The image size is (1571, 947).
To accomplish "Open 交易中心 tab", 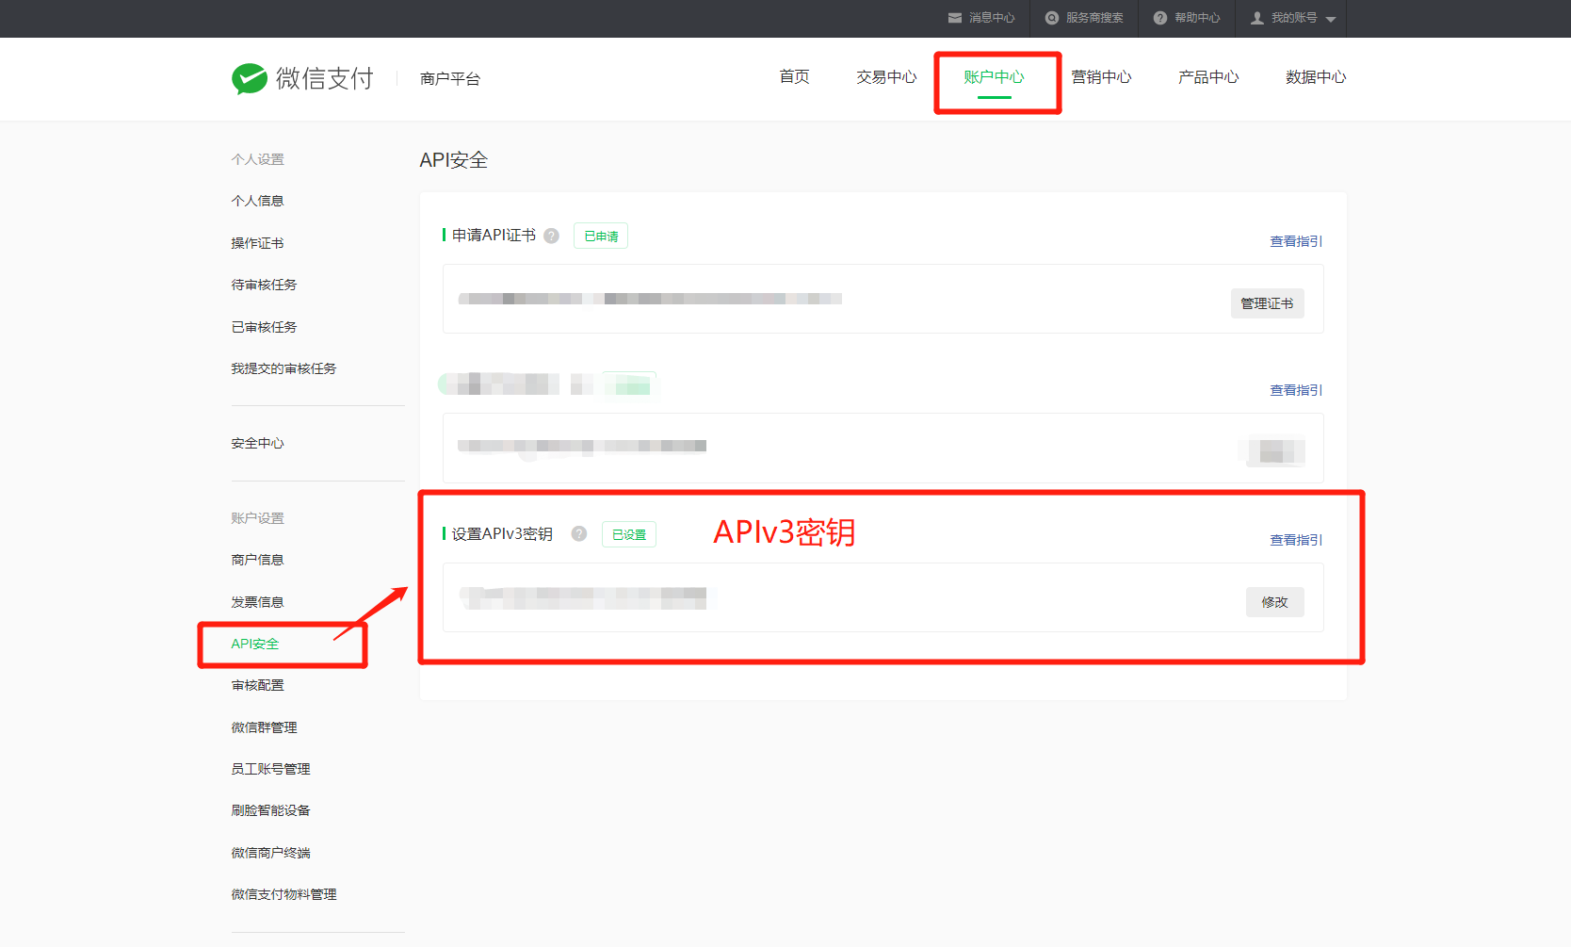I will point(886,77).
